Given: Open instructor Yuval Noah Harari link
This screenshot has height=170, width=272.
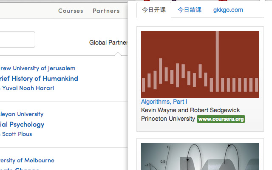Looking at the screenshot, I should [28, 88].
